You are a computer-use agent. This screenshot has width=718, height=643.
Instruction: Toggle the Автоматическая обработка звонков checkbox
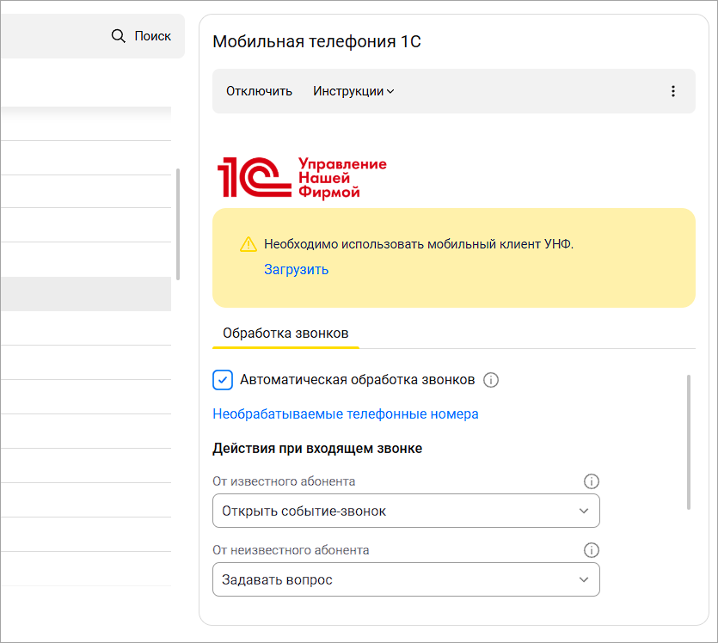point(223,379)
